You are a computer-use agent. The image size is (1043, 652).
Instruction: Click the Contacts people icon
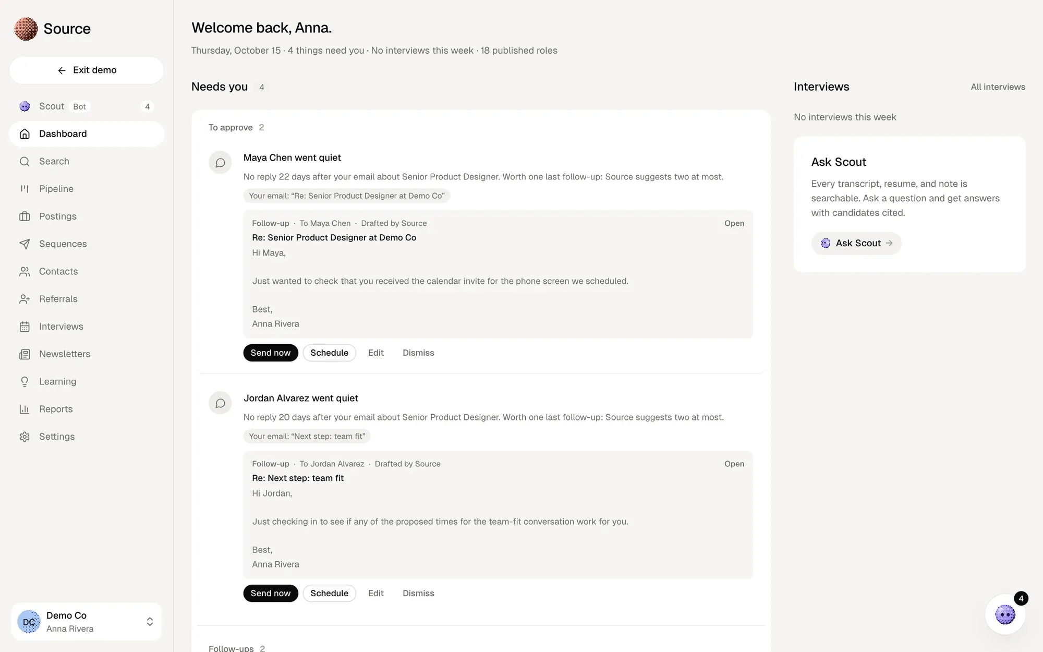25,272
